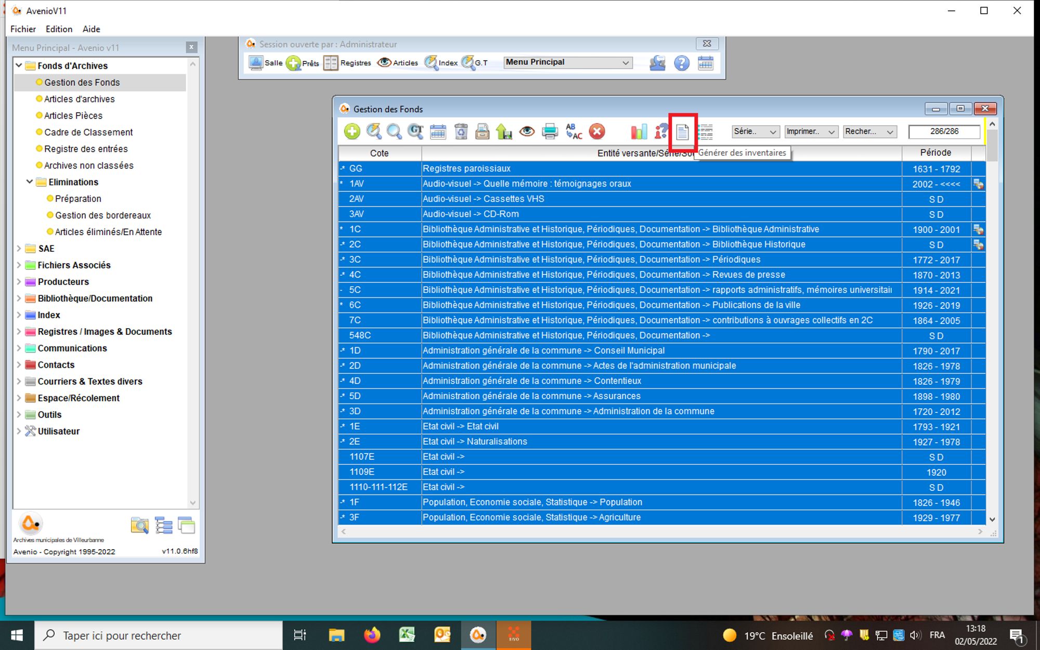
Task: Click the blue help question mark icon
Action: coord(681,63)
